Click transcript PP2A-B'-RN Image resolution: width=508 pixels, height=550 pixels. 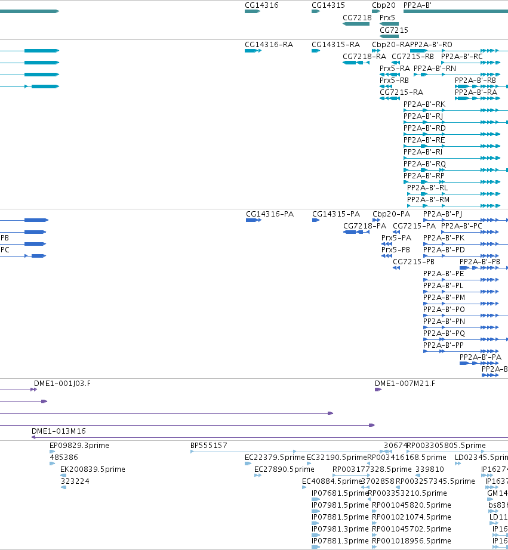tap(435, 69)
